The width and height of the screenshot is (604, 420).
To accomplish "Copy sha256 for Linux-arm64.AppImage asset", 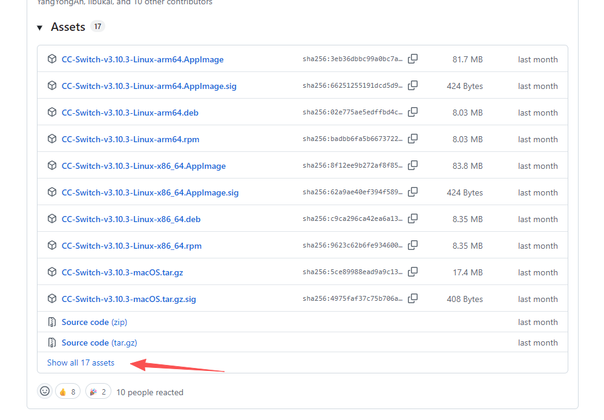I will point(413,59).
